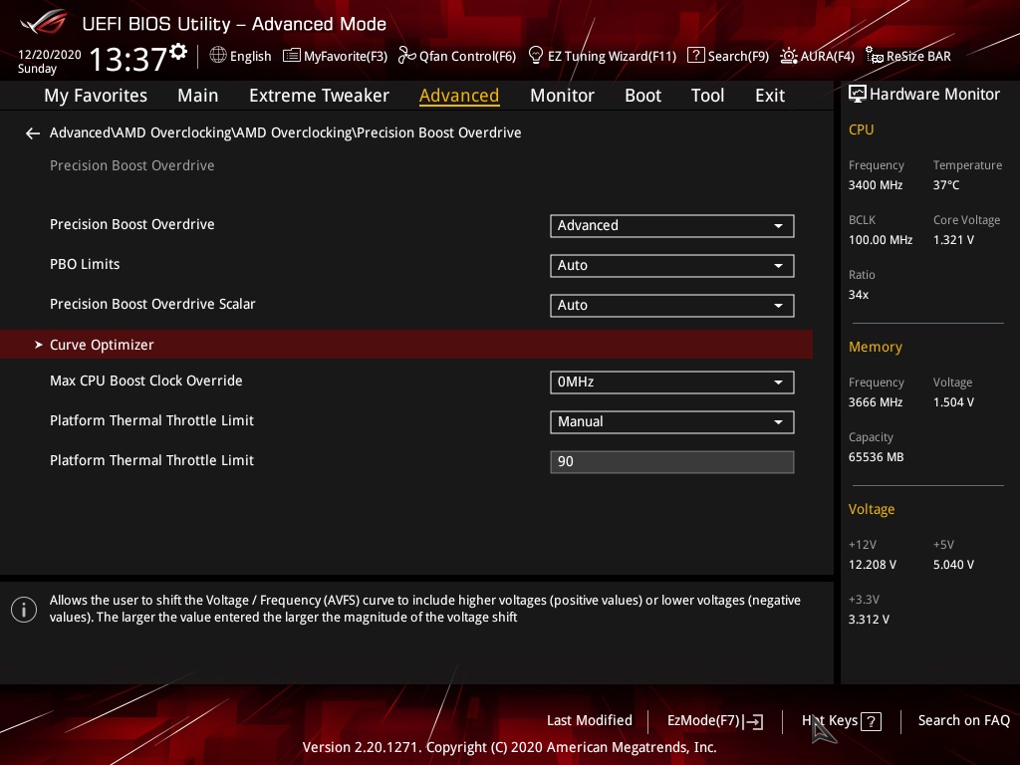Click the back arrow in breadcrumb
Screen dimensions: 1020x765
coord(33,133)
